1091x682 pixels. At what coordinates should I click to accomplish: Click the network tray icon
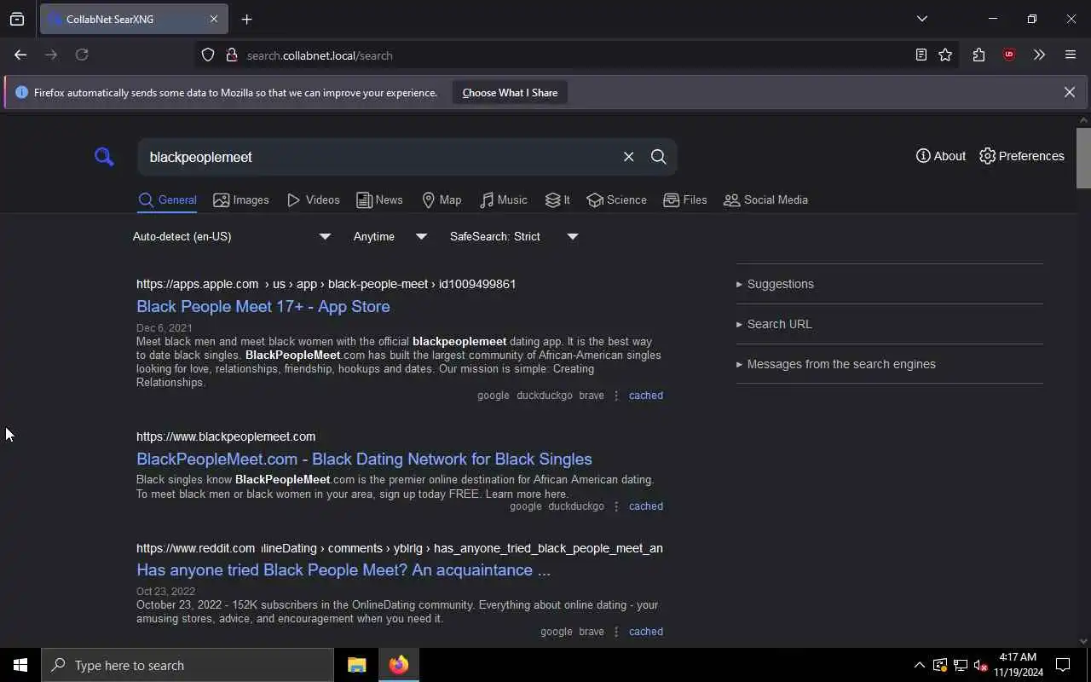[x=960, y=665]
